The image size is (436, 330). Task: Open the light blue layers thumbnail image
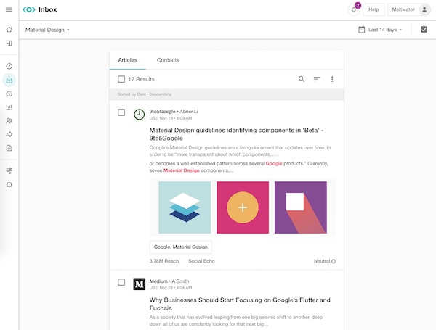click(x=185, y=207)
